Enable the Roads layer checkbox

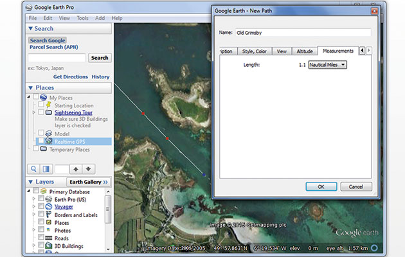coord(41,237)
